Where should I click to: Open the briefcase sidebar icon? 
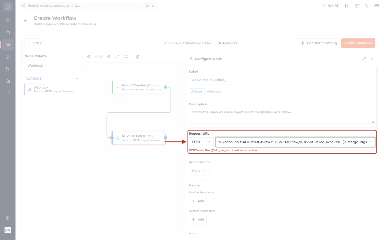8,33
